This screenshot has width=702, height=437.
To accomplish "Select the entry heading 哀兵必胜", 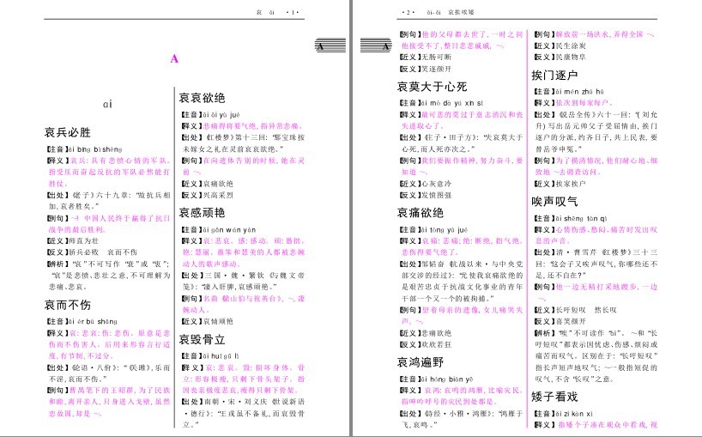I will pos(68,132).
